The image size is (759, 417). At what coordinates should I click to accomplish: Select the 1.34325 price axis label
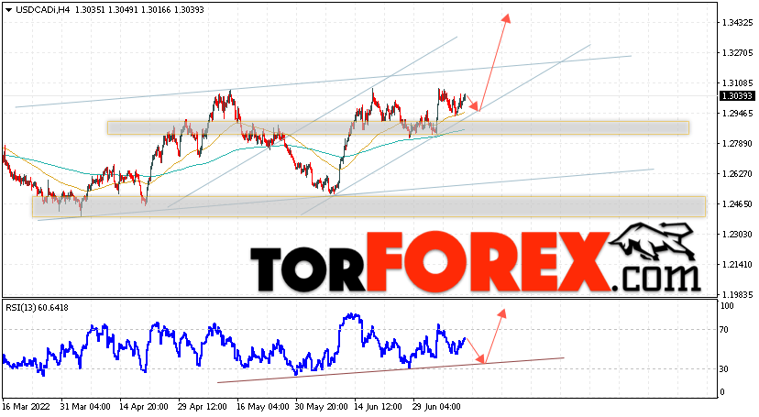(737, 23)
